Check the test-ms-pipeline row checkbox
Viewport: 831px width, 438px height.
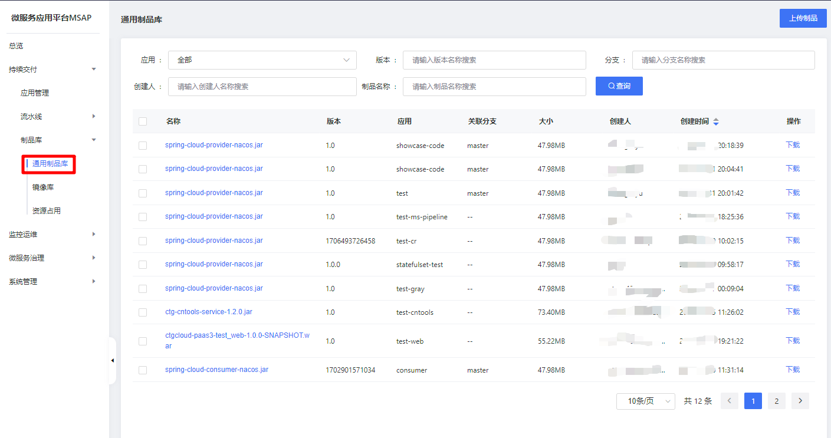coord(143,217)
